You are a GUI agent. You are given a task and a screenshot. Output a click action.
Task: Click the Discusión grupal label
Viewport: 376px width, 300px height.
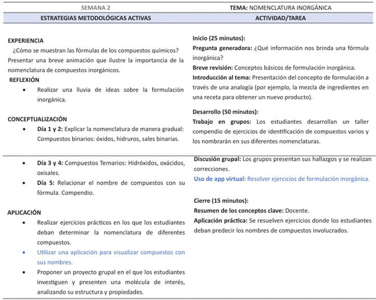point(217,159)
